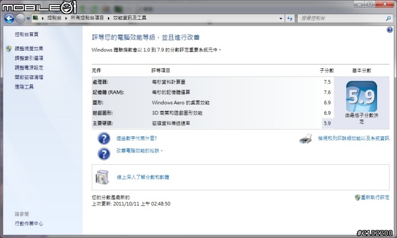Maximize the window
Screen dimensions: 397x238
click(x=370, y=4)
